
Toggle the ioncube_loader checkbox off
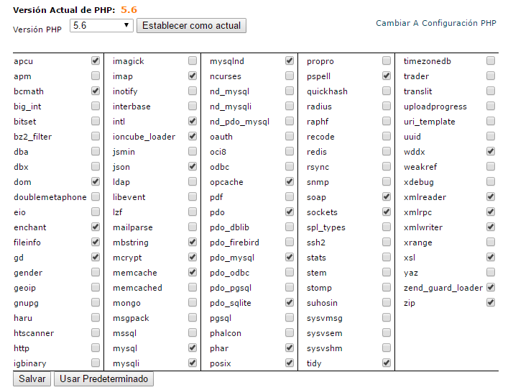(x=193, y=137)
